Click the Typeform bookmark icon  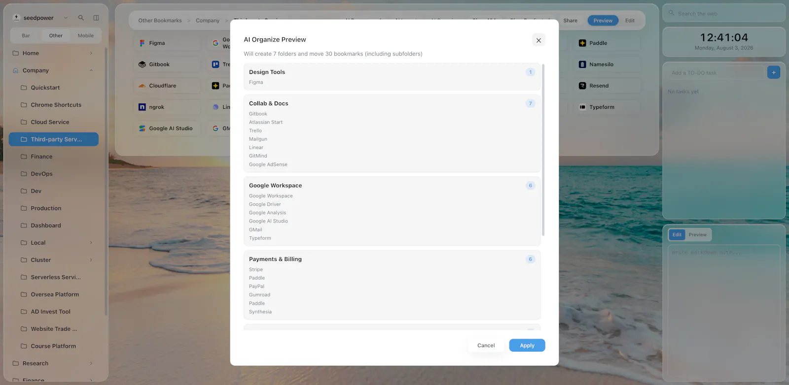tap(582, 107)
